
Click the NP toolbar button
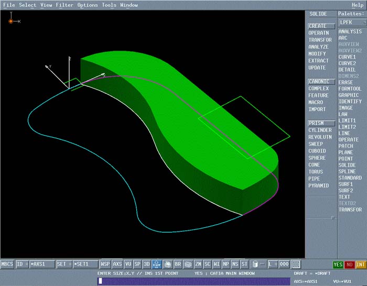click(226, 265)
